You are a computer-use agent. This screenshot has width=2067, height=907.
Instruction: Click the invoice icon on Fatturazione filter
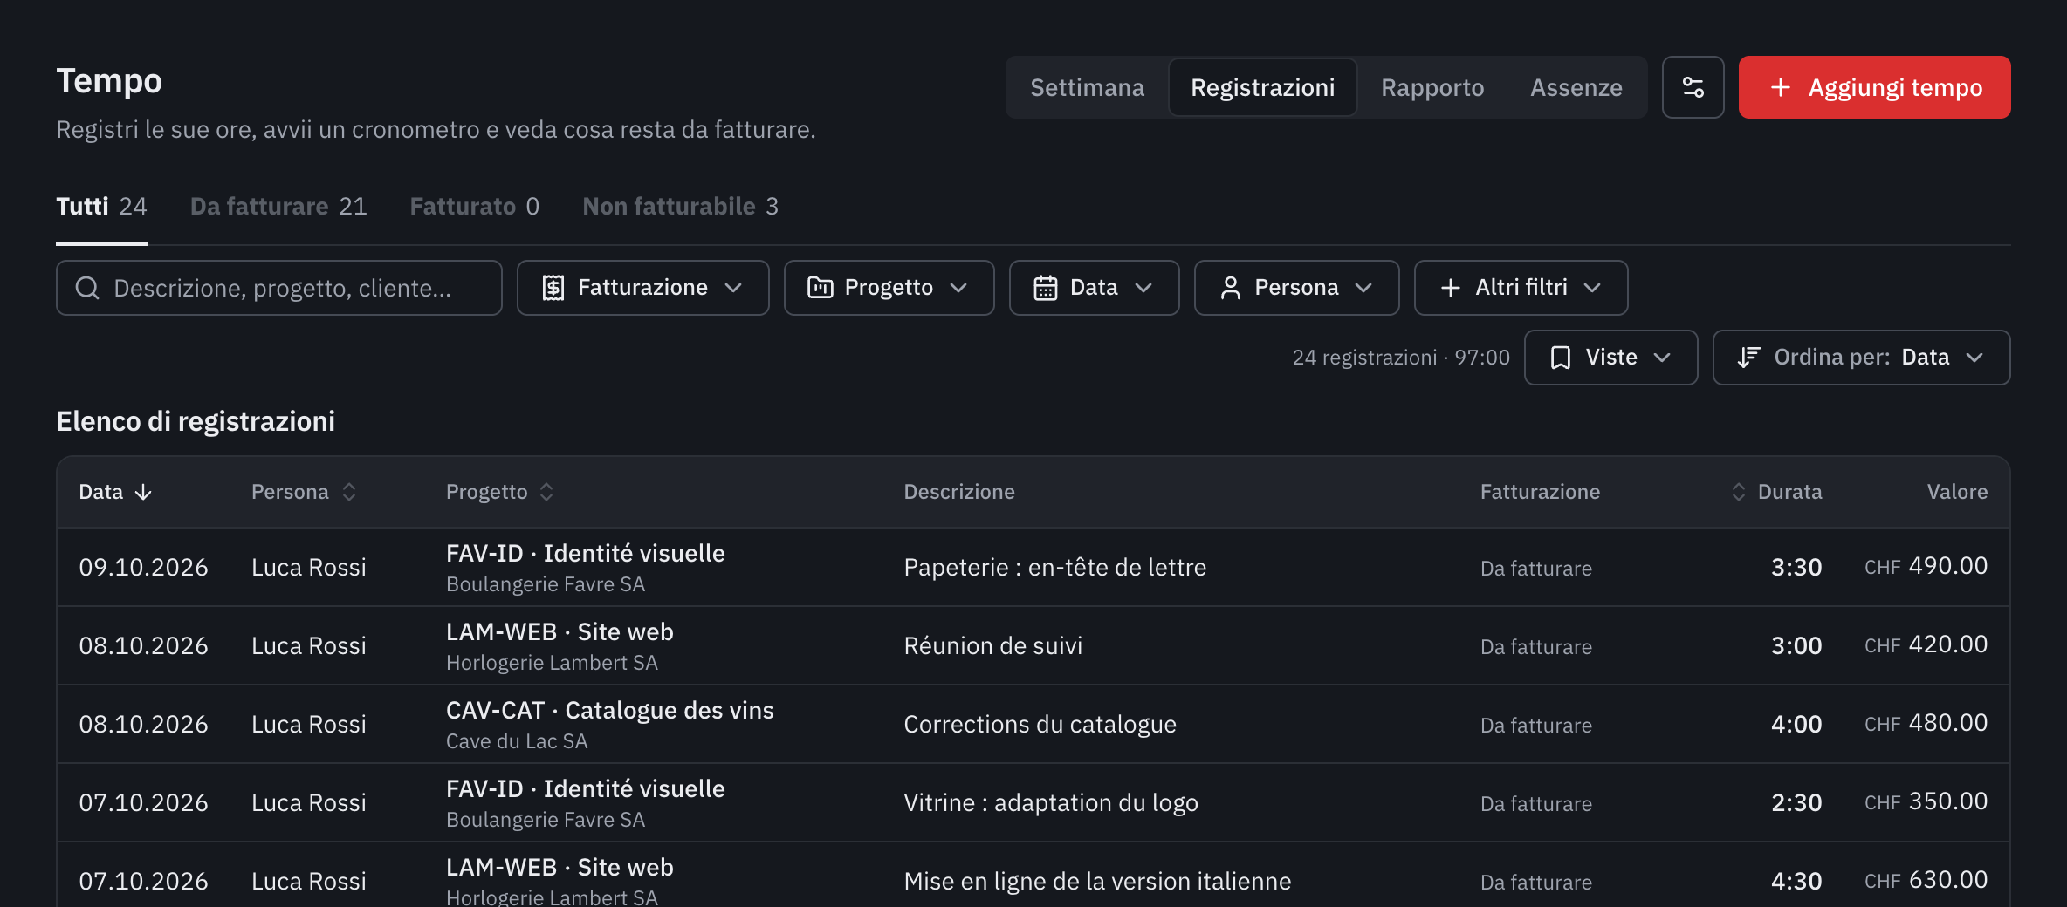(x=553, y=288)
